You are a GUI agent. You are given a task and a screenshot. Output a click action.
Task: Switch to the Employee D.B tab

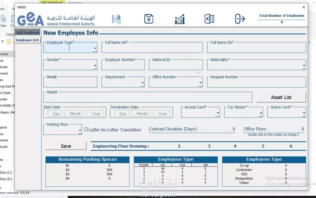tap(28, 40)
